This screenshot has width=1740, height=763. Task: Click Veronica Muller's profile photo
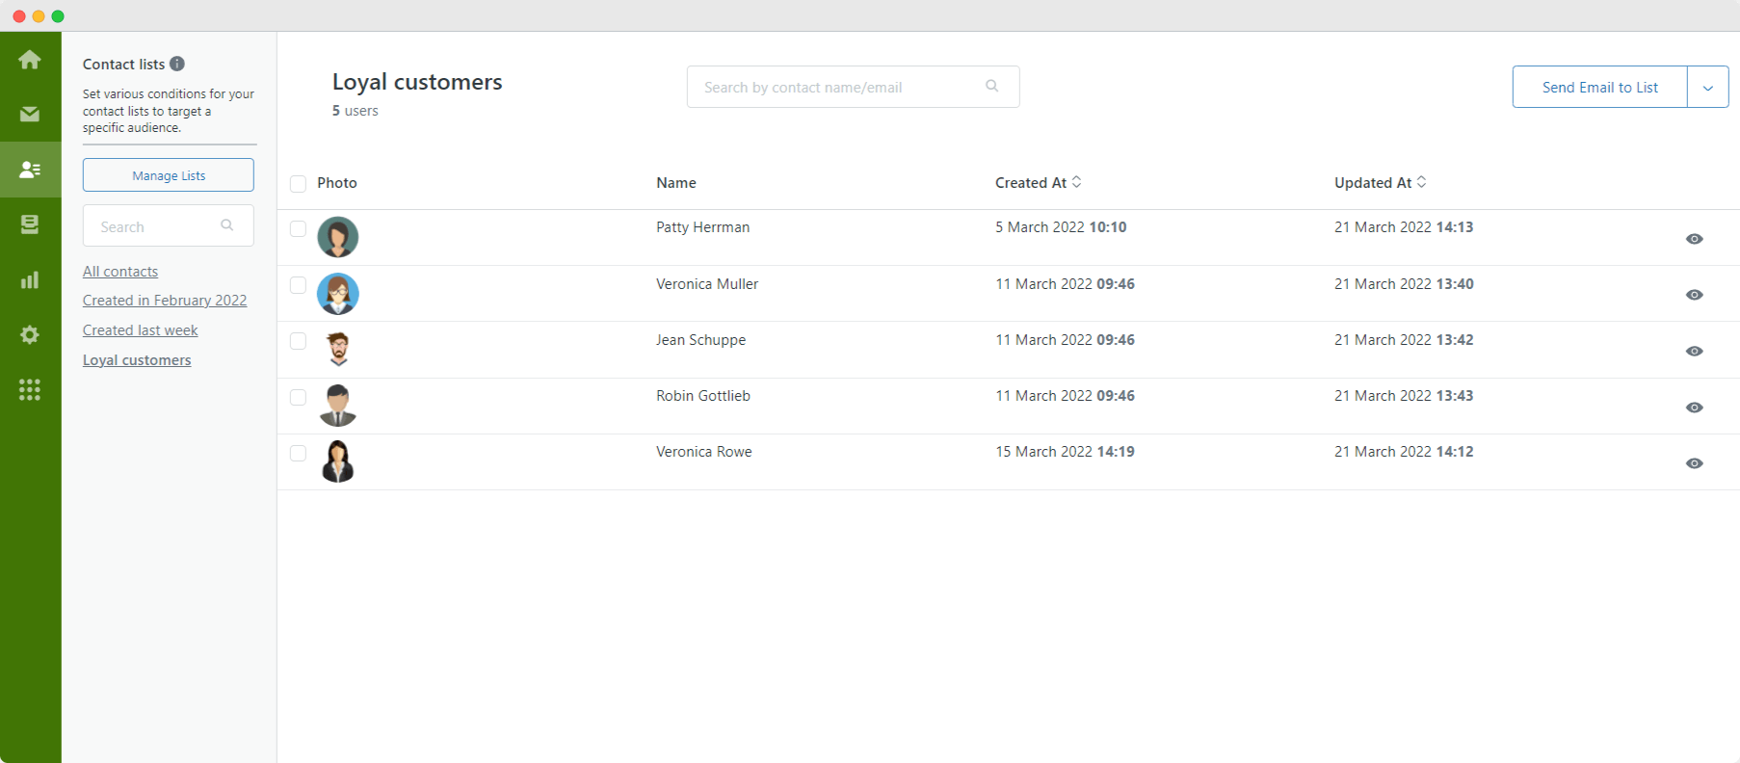click(x=338, y=294)
